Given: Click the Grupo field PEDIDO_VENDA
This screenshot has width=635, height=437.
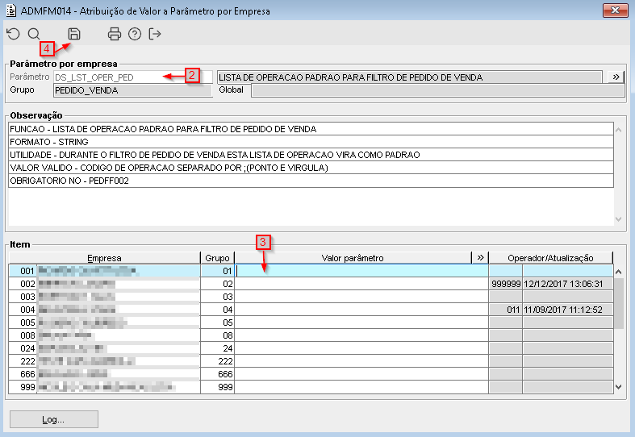Looking at the screenshot, I should click(133, 90).
